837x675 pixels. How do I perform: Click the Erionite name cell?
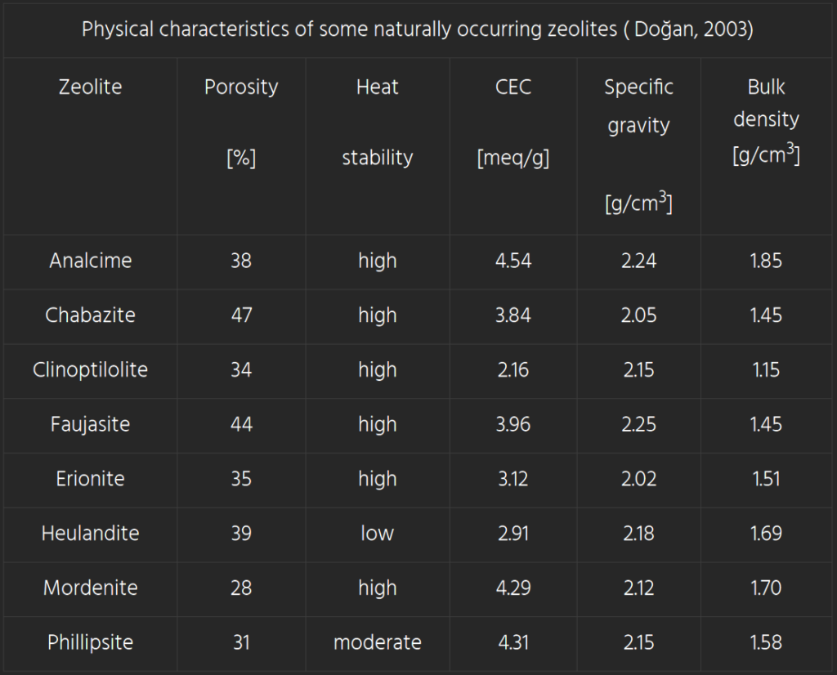[x=90, y=479]
